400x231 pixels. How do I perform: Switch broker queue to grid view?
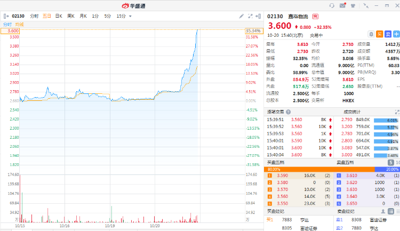point(398,211)
